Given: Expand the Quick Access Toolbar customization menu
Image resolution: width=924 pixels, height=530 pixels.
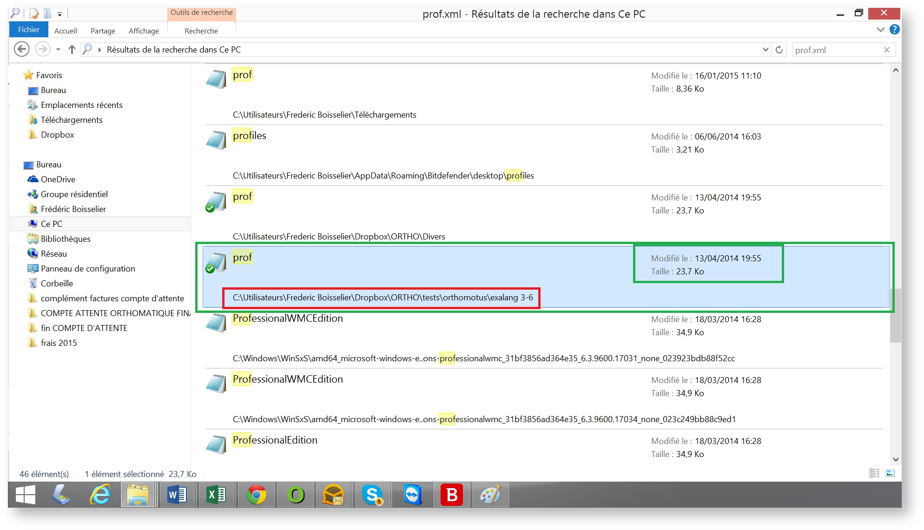Looking at the screenshot, I should point(60,13).
